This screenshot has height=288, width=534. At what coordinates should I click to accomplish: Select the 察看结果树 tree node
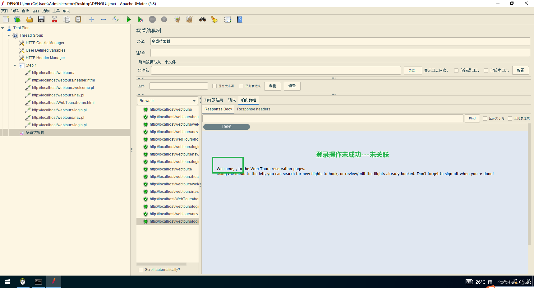click(x=35, y=132)
